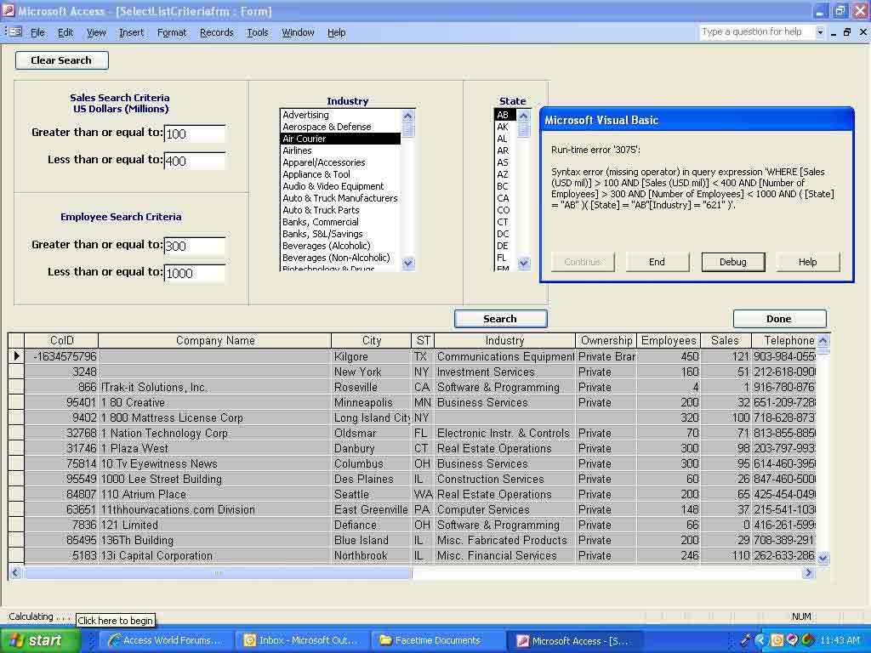Click the Industry list scroll-up arrow
Image resolution: width=871 pixels, height=653 pixels.
point(407,116)
